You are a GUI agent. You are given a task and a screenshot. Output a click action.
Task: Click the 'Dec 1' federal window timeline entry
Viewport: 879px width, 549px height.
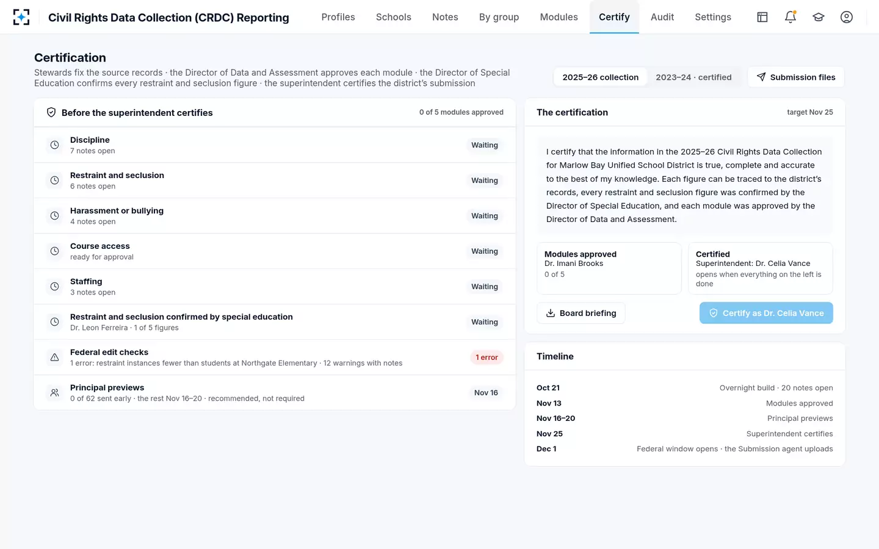(685, 449)
